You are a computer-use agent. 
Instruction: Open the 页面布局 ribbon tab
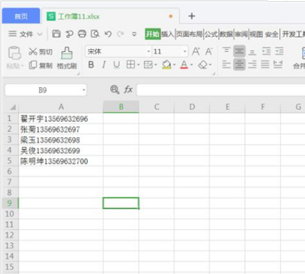189,34
